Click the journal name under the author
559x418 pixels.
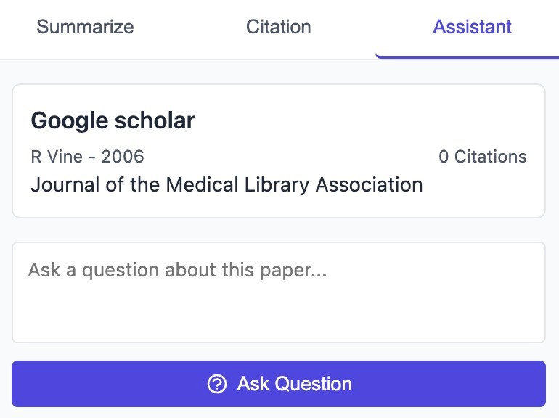[227, 184]
